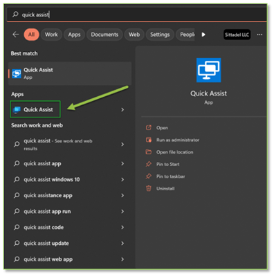Click search icon beside 'See work and web results'
Viewport: 274px width, 276px height.
[17, 145]
